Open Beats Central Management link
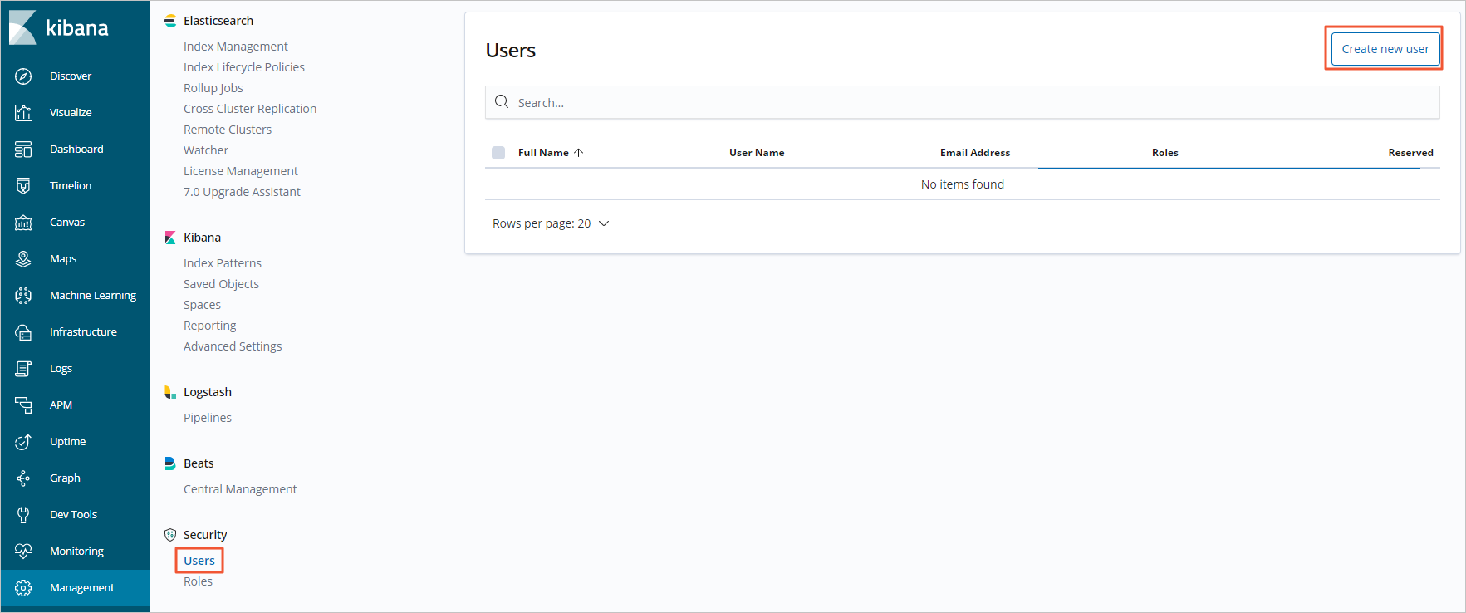This screenshot has height=613, width=1466. pos(240,489)
